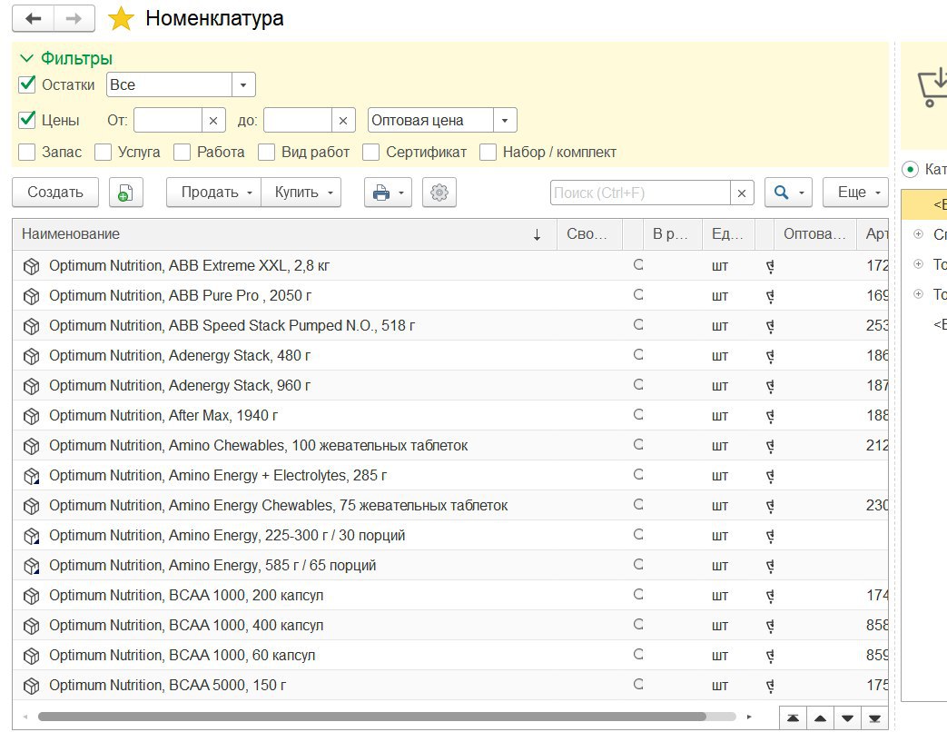Click the price tag icon in BCAA 1000, 60 капсул row

770,656
